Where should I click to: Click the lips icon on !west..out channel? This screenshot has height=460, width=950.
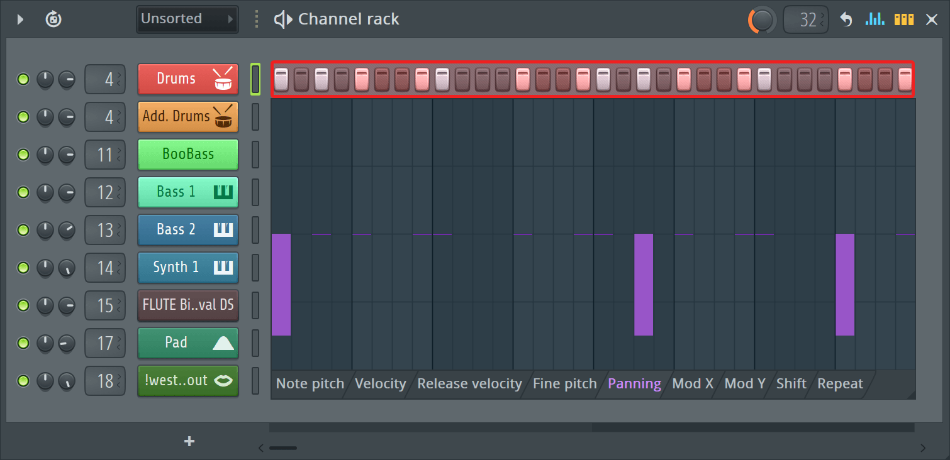click(223, 381)
